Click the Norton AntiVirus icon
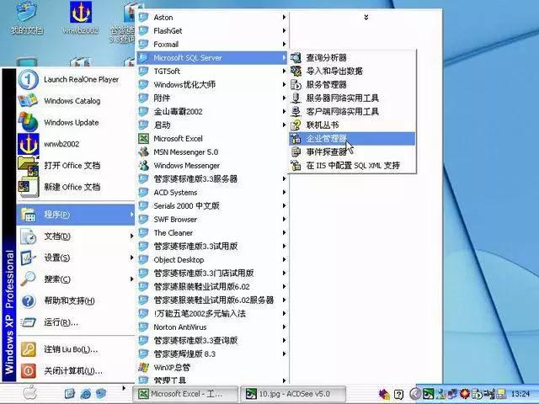The width and height of the screenshot is (539, 404). (x=143, y=327)
